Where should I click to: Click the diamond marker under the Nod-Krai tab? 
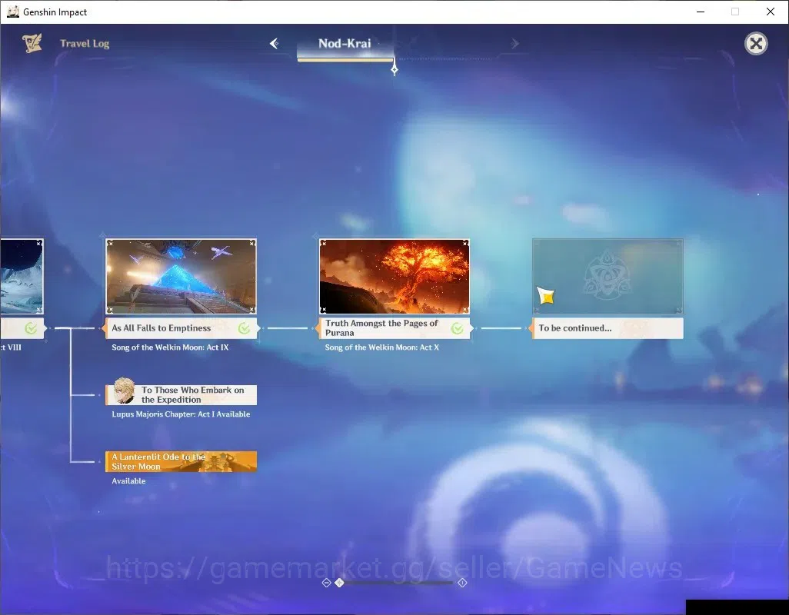pyautogui.click(x=394, y=69)
